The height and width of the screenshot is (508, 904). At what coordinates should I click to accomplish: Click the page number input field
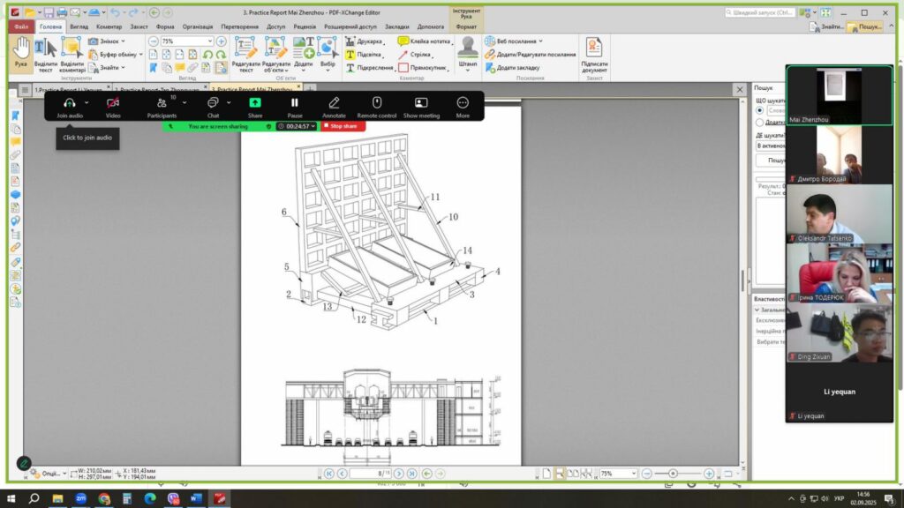(372, 474)
